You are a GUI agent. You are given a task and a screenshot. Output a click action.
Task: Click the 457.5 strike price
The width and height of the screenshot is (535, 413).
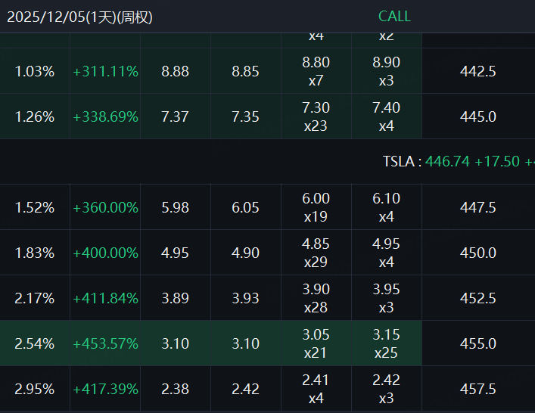point(477,389)
